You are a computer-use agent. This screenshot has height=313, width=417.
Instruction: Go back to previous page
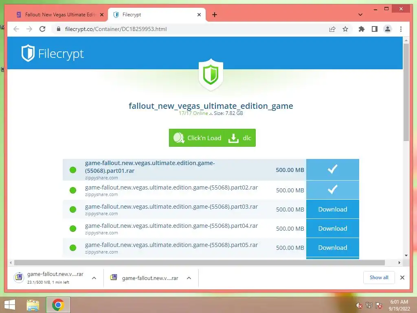click(16, 29)
